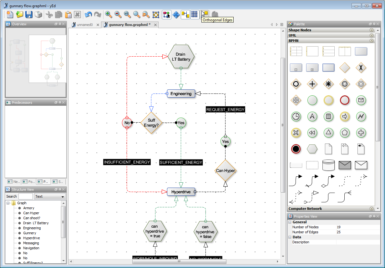Screen dimensions: 385x268
Task: Open the S.. panel tab
Action: click(58, 181)
